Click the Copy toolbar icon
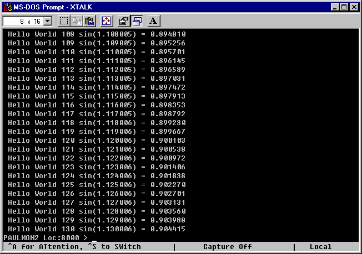Image resolution: width=362 pixels, height=254 pixels. 77,21
